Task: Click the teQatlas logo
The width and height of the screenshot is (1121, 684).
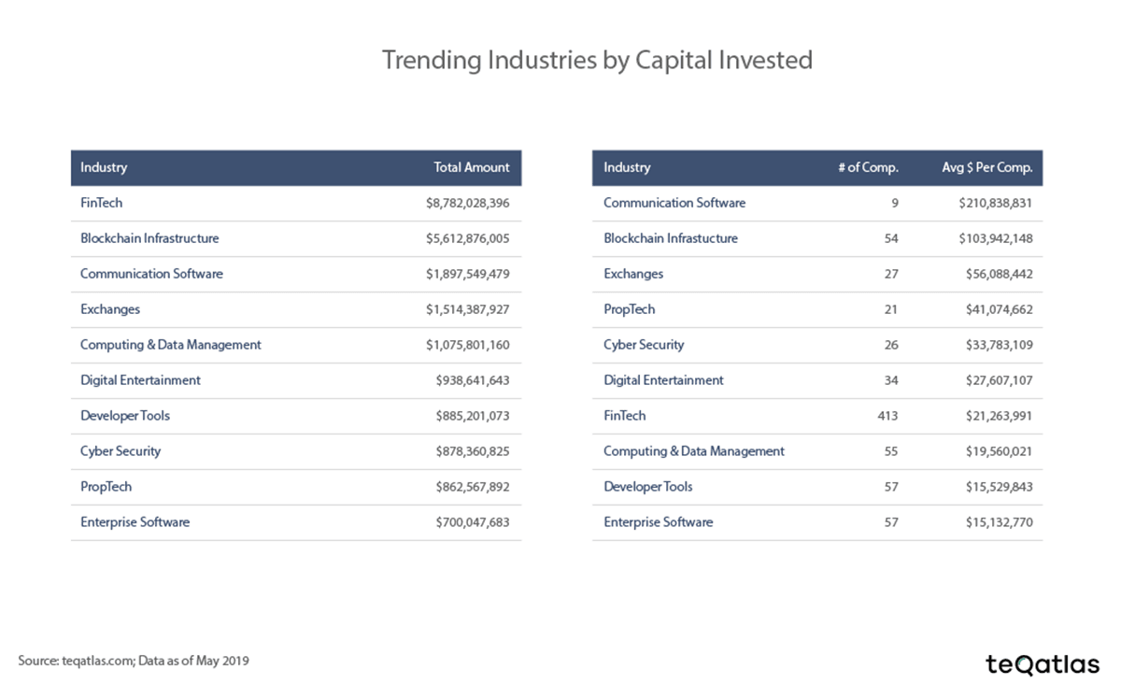Action: (x=1043, y=663)
